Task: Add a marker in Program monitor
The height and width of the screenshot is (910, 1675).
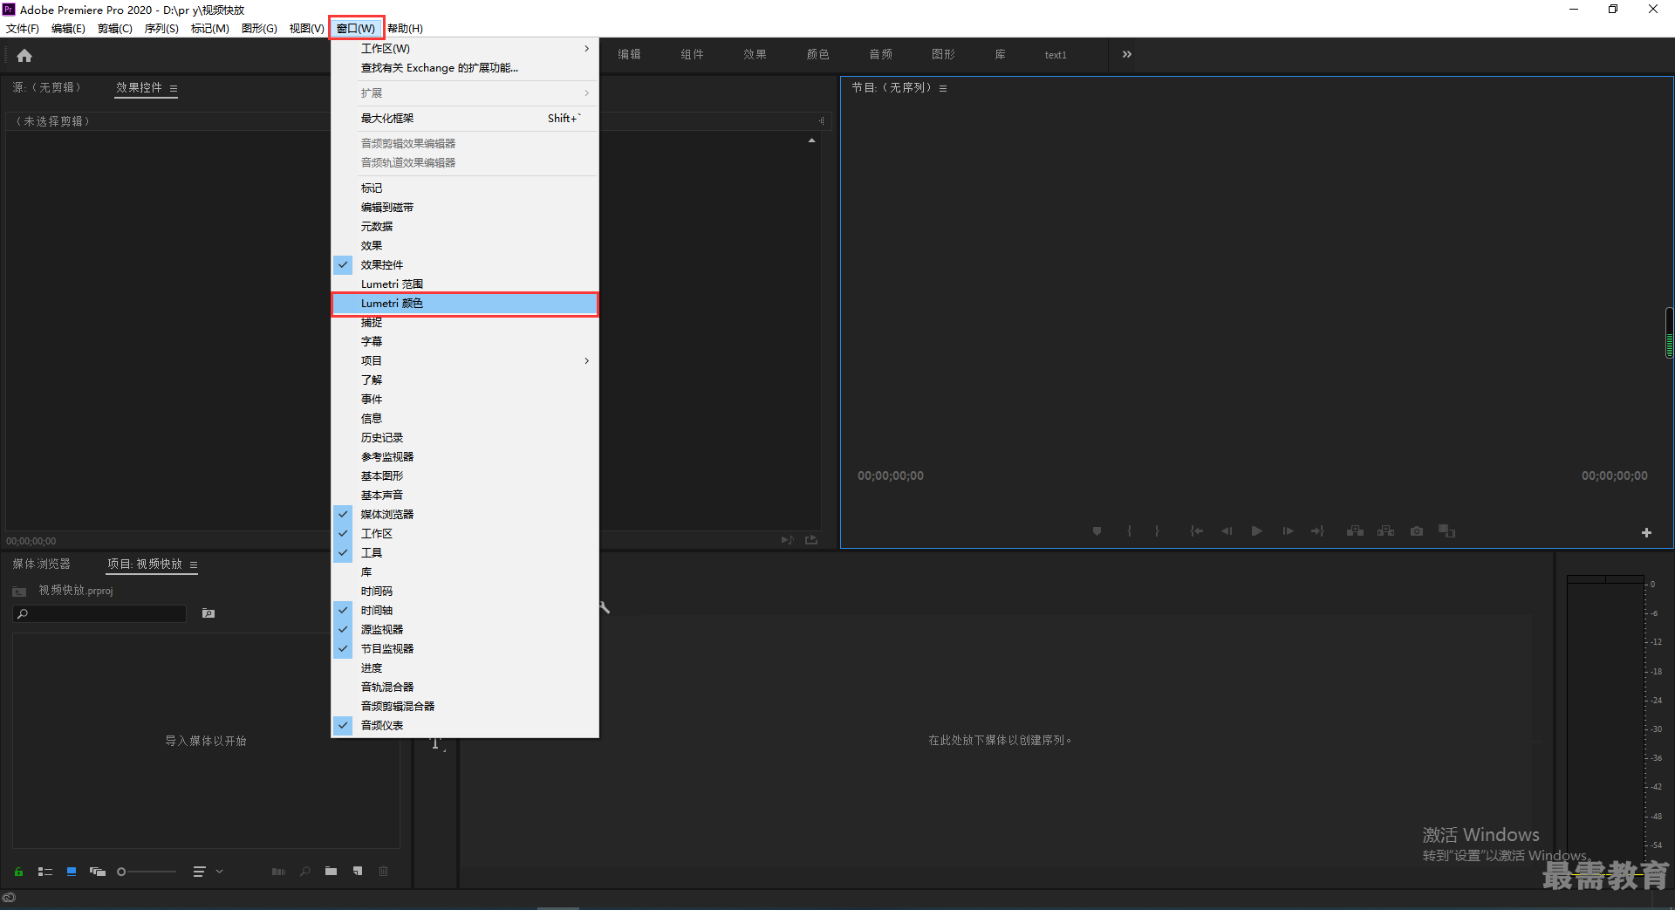Action: [1097, 530]
